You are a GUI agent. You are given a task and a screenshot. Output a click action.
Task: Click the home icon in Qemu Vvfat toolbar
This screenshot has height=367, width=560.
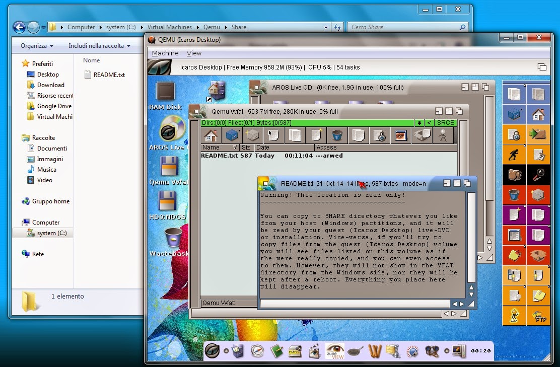(x=211, y=135)
